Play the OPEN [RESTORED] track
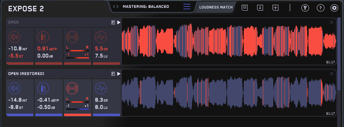Image resolution: width=344 pixels, height=127 pixels. pos(119,74)
